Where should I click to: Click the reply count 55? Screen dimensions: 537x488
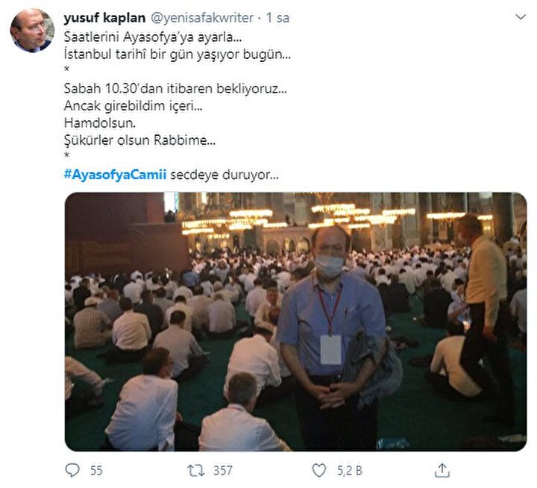96,471
